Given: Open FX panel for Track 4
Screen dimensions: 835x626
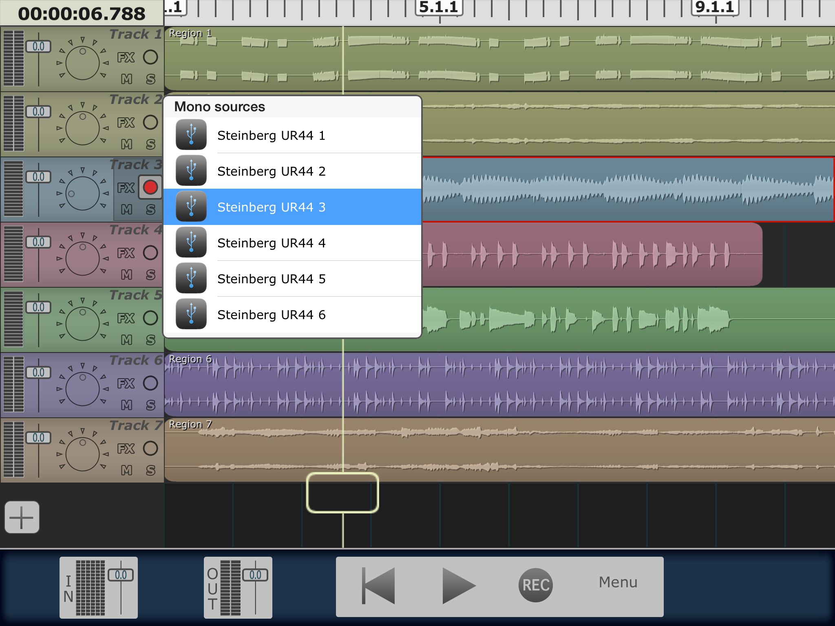Looking at the screenshot, I should click(x=126, y=253).
